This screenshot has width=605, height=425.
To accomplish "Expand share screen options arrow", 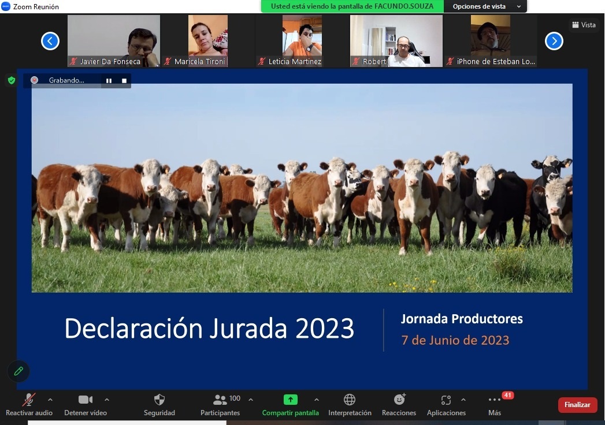I will (317, 400).
